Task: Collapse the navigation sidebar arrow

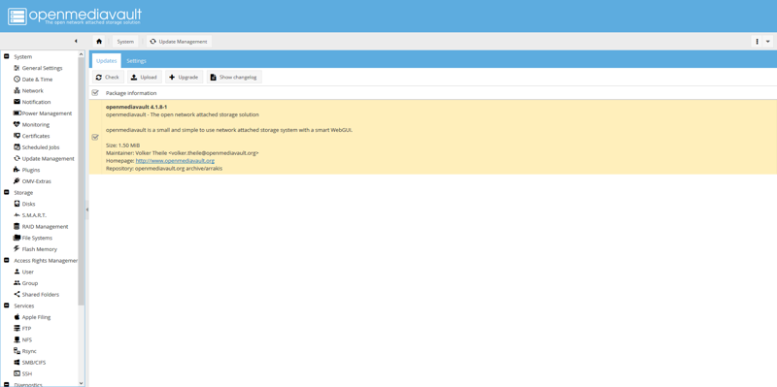Action: point(76,41)
